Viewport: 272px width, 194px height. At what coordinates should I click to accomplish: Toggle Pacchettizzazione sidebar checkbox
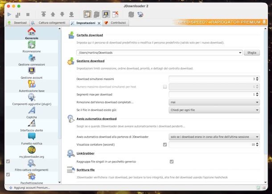tap(8, 174)
